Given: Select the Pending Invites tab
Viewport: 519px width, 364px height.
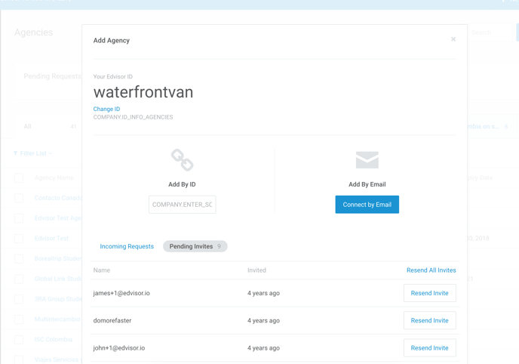Looking at the screenshot, I should [x=195, y=246].
